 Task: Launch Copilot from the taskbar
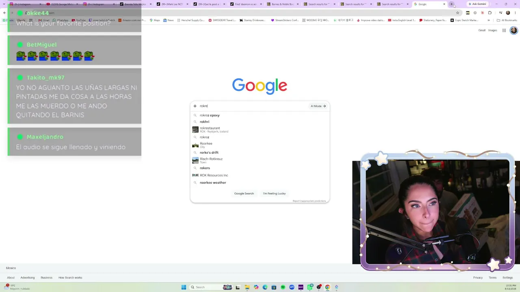coord(256,287)
